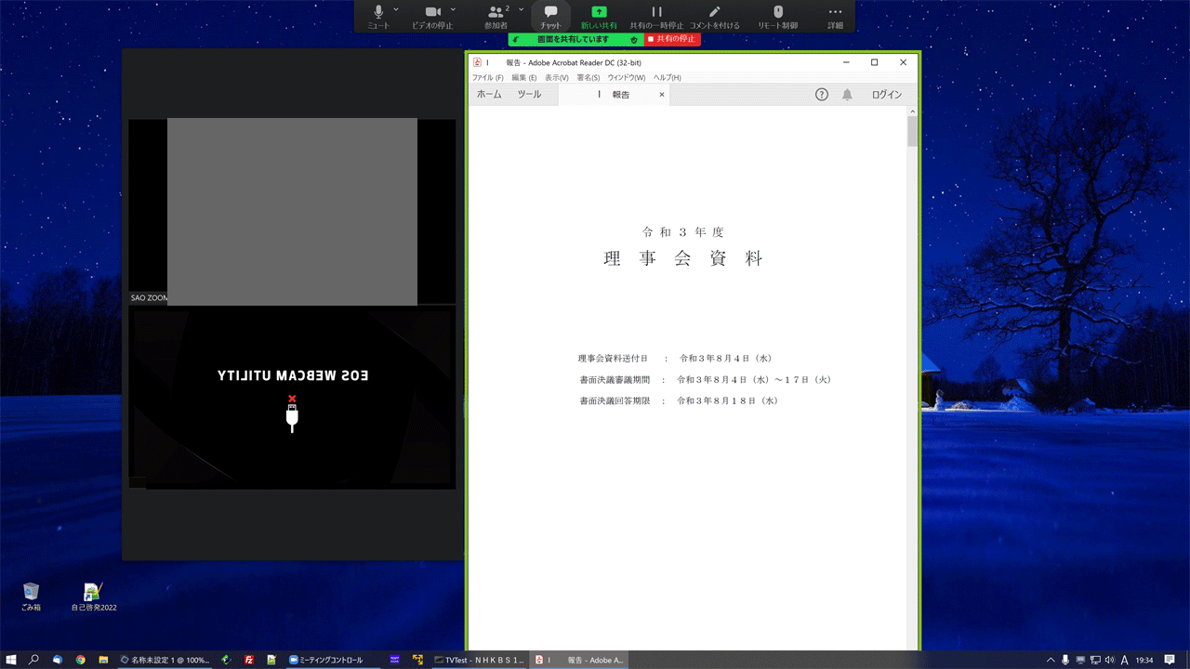
Task: Select the gray participant video thumbnail
Action: [x=292, y=212]
